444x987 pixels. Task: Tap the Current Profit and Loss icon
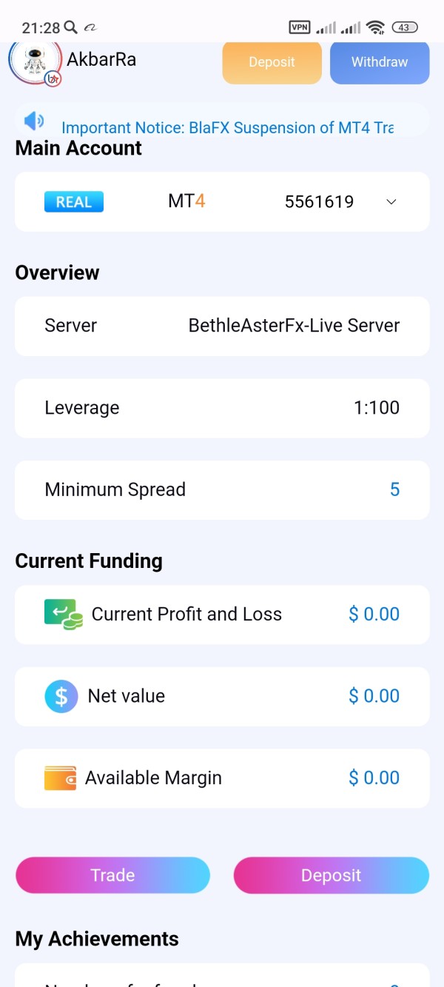(x=63, y=615)
